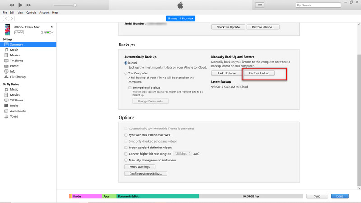The image size is (361, 203).
Task: Select Summary in Settings sidebar
Action: (28, 44)
